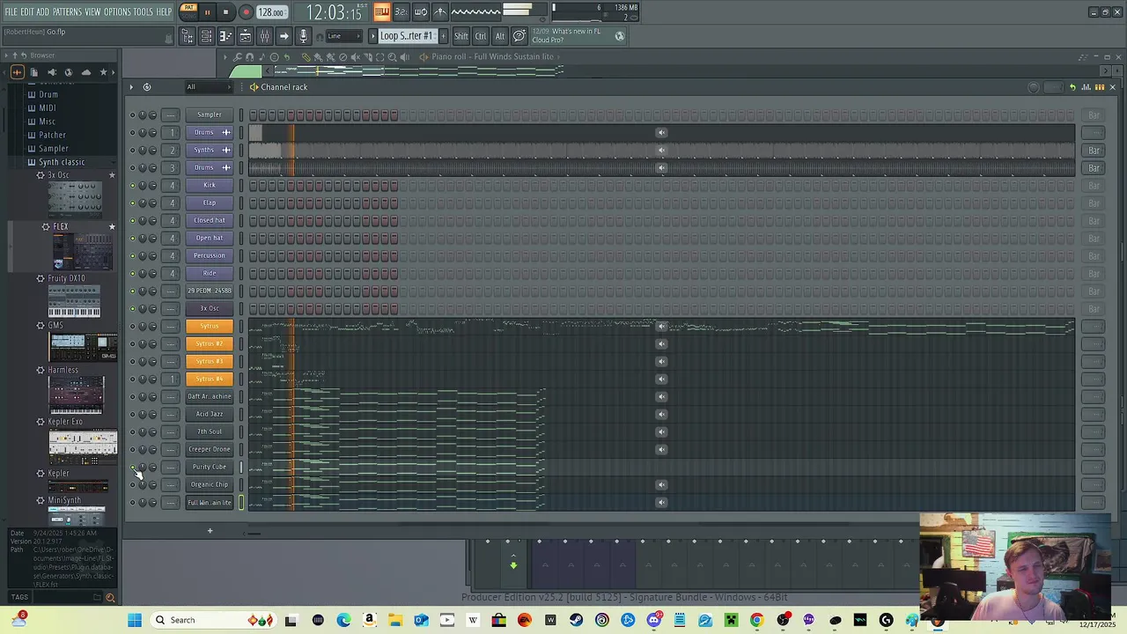Click the Windows Start icon
The height and width of the screenshot is (634, 1127).
pos(135,620)
